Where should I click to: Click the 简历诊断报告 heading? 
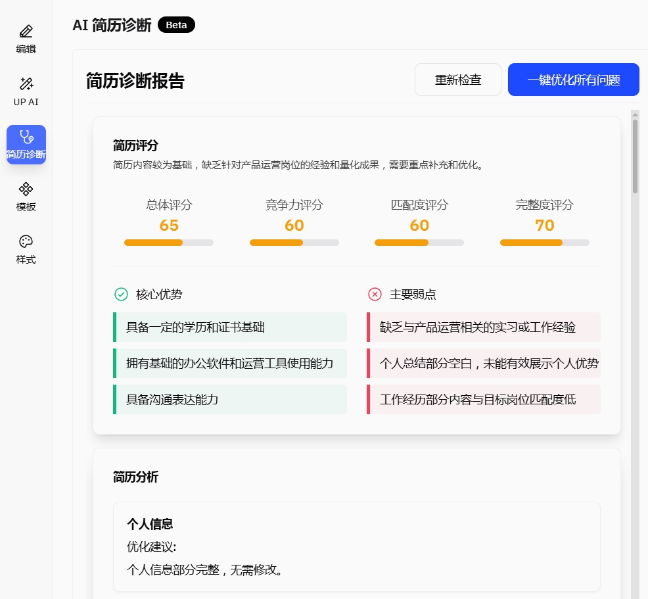135,80
